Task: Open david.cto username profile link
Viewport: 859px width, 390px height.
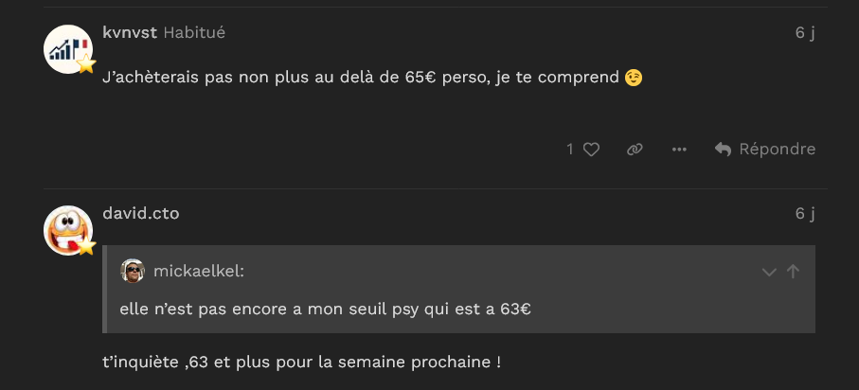Action: (x=140, y=213)
